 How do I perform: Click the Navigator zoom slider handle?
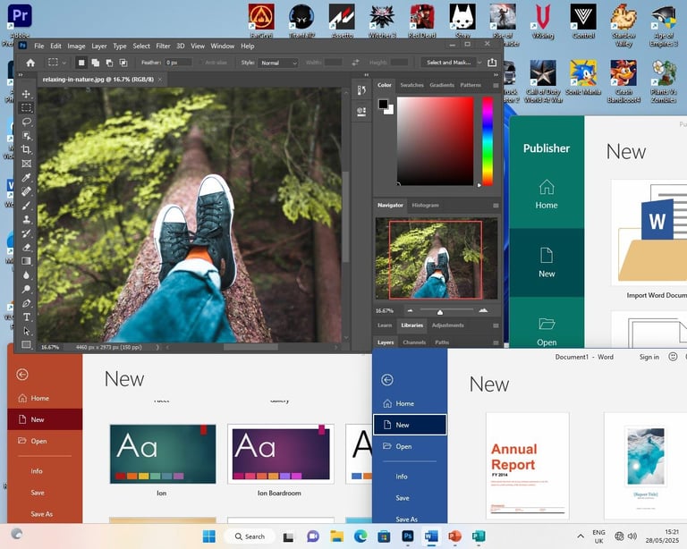pyautogui.click(x=440, y=312)
